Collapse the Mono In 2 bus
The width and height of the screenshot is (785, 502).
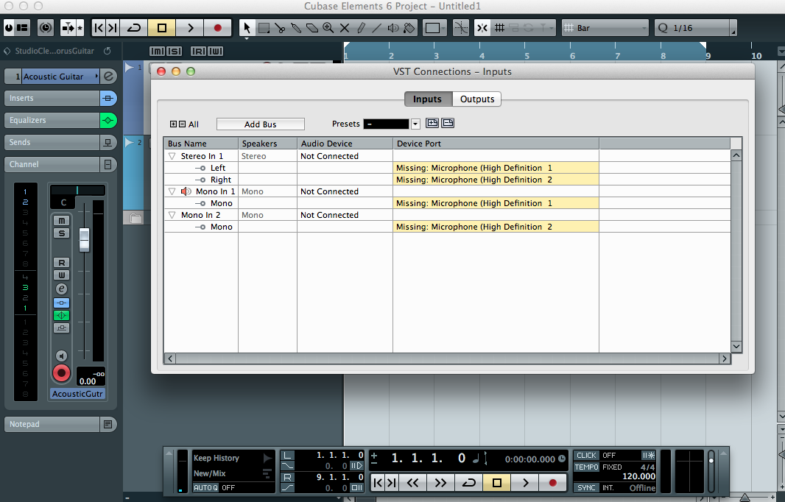coord(172,215)
